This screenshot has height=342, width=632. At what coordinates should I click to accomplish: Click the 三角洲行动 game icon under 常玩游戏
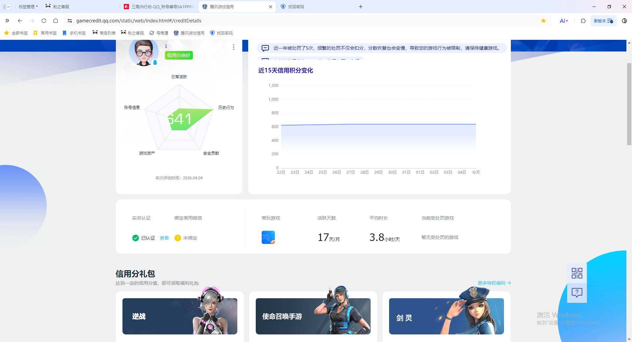[268, 237]
